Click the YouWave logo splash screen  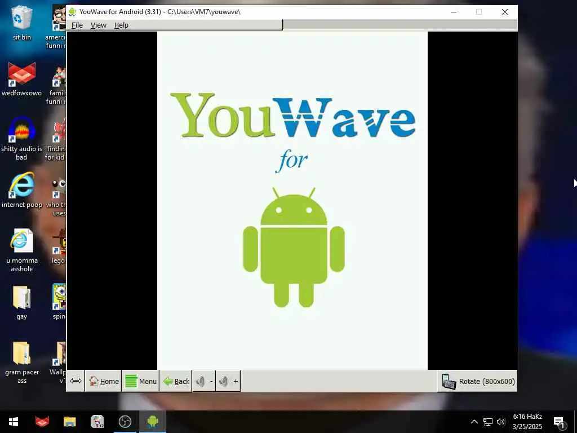coord(292,201)
